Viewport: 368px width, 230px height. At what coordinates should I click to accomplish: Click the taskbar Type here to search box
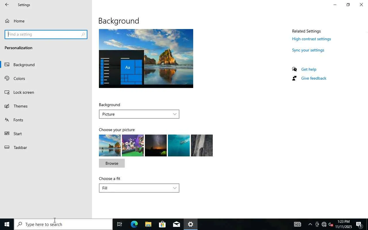pos(63,224)
